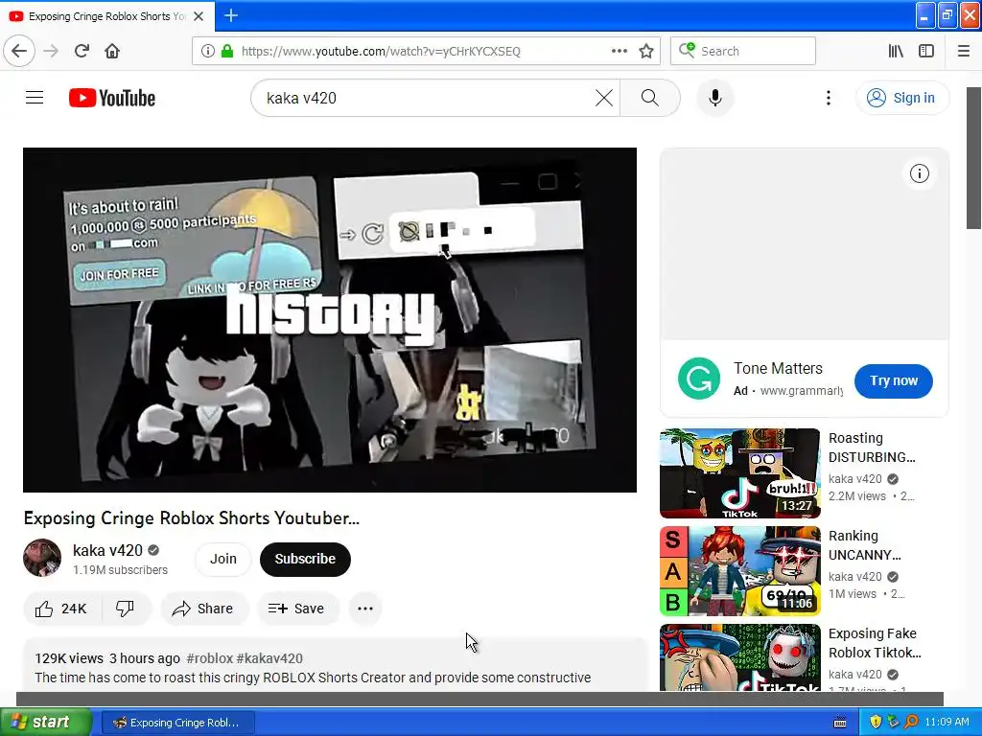Viewport: 982px width, 736px height.
Task: Click the Firefox Search box
Action: click(743, 51)
